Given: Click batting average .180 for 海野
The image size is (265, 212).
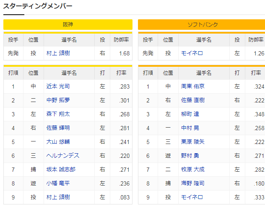Looking at the screenshot, I should click(259, 183).
